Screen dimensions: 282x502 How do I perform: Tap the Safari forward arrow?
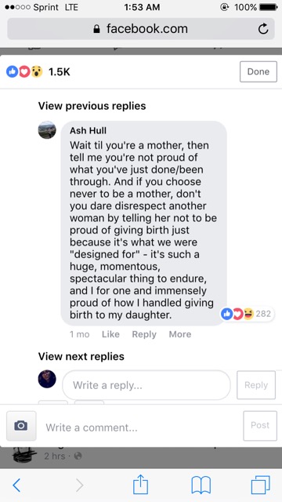point(80,486)
